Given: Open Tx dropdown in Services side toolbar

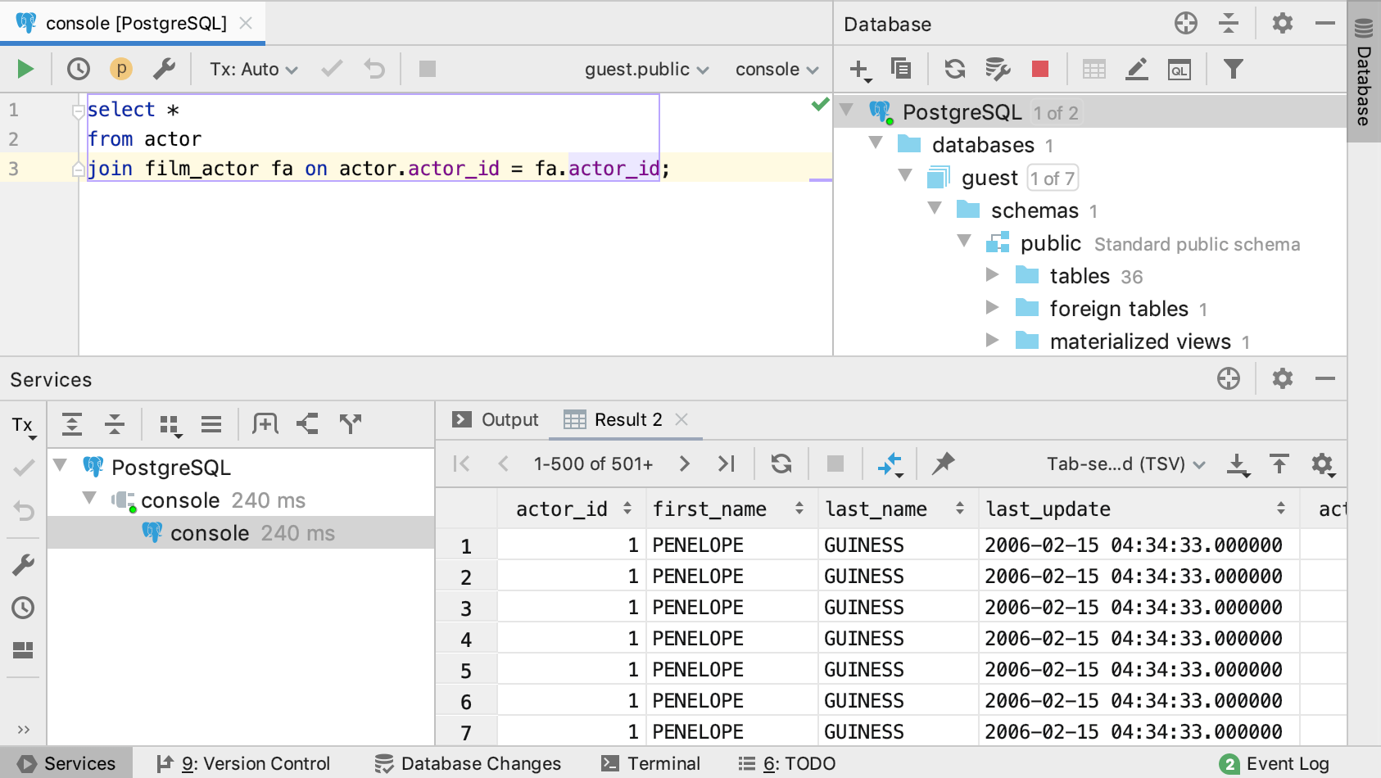Looking at the screenshot, I should tap(24, 426).
